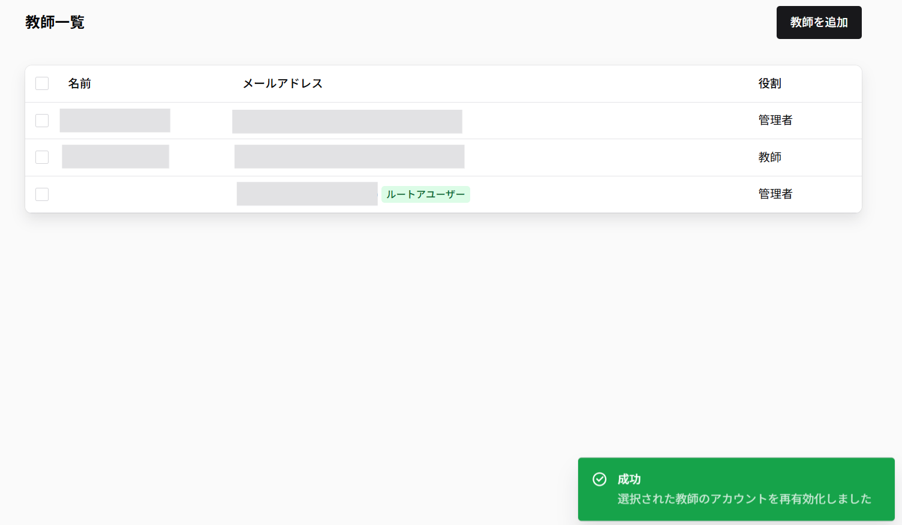The image size is (902, 525).
Task: Click the 教師を追加 button
Action: (x=819, y=22)
